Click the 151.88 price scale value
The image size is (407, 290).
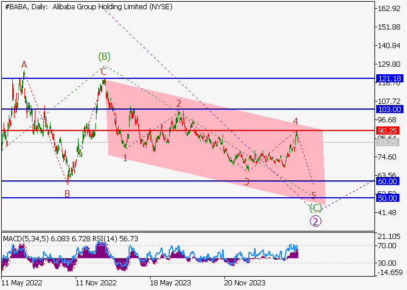pyautogui.click(x=390, y=27)
